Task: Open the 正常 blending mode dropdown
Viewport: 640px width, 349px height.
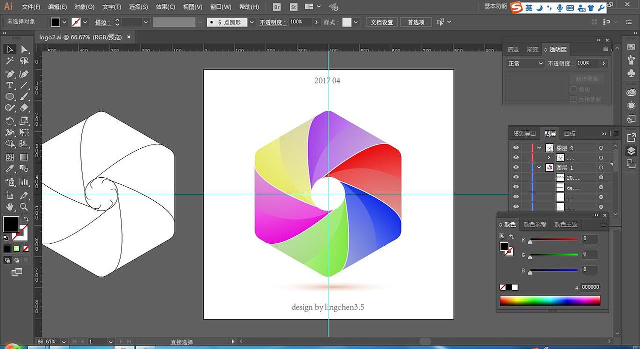Action: [x=525, y=63]
